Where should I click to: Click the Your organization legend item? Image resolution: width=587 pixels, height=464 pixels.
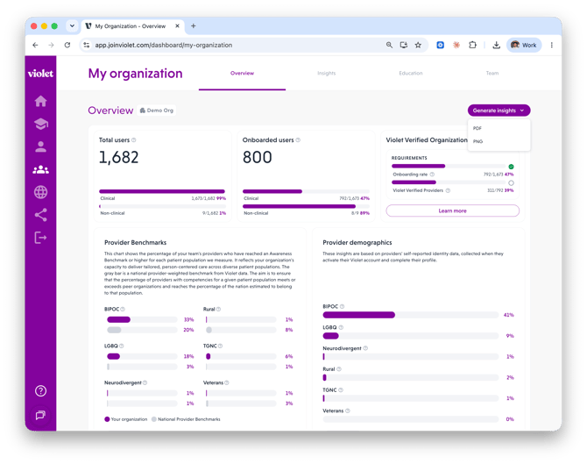coord(126,419)
